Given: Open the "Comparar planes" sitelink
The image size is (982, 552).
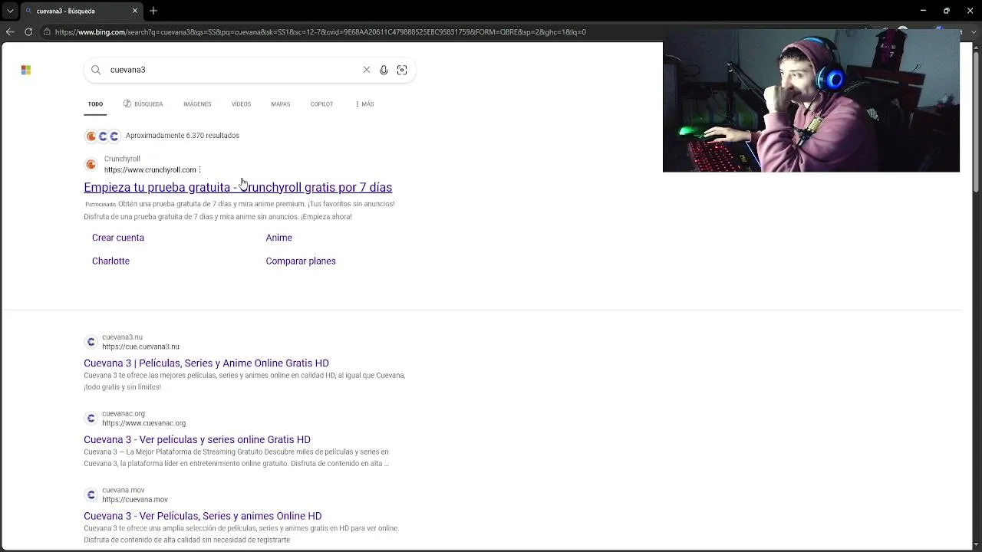Looking at the screenshot, I should click(x=301, y=261).
